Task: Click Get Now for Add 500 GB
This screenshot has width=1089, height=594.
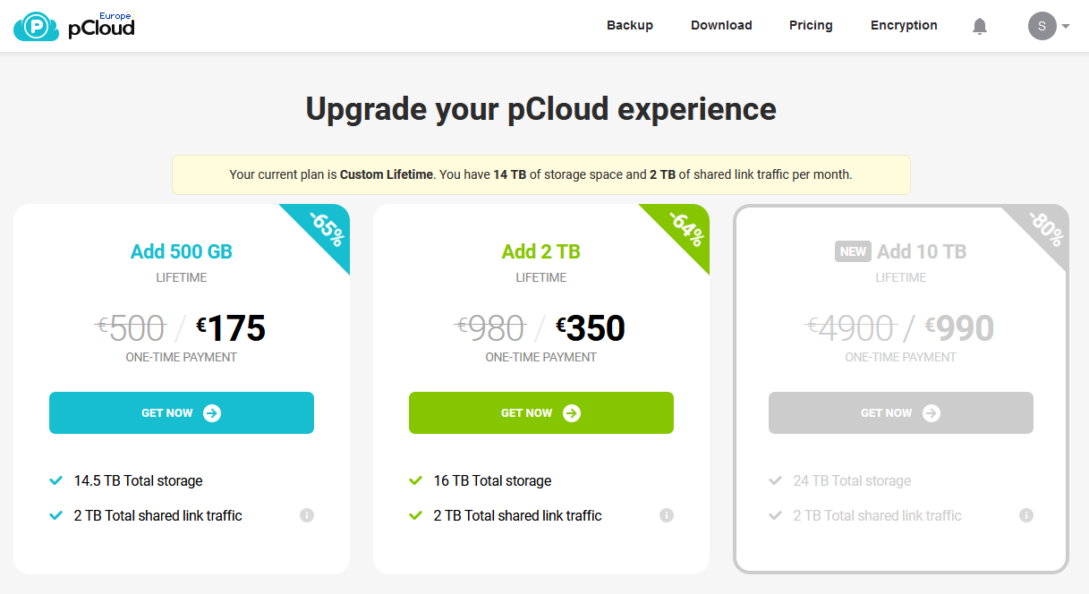Action: pos(182,412)
